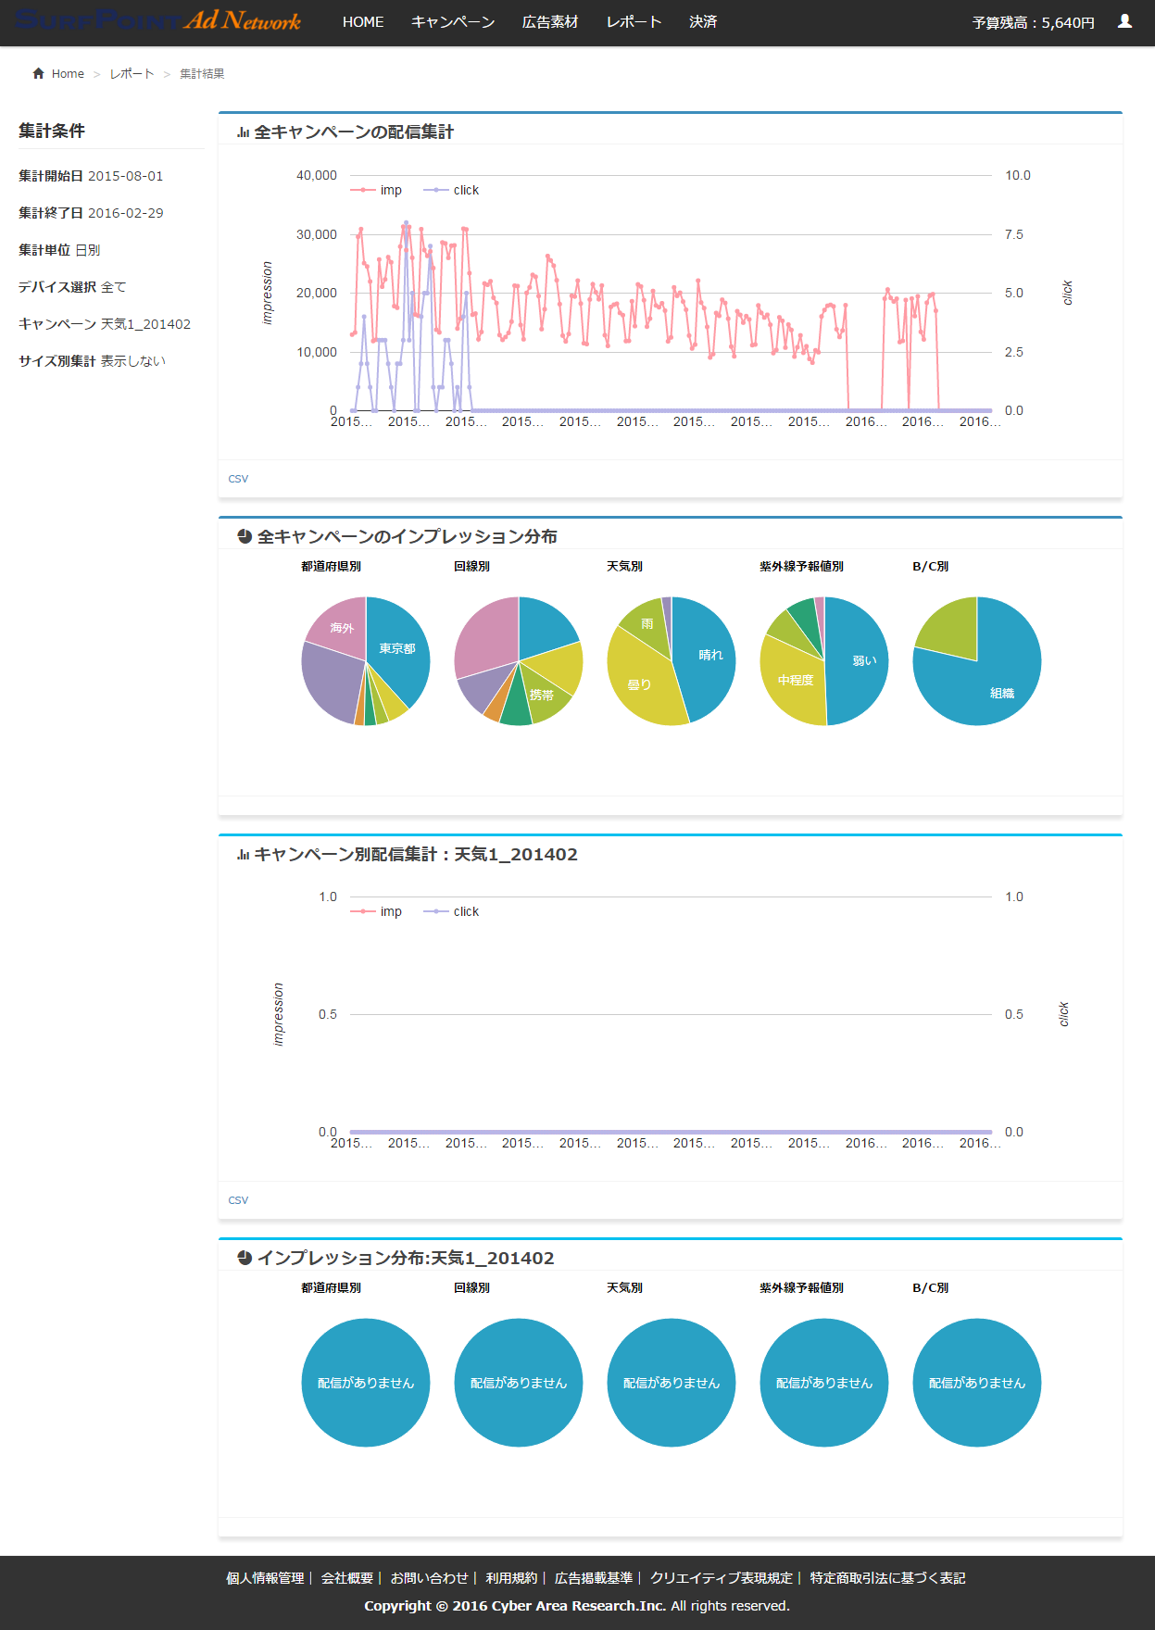Click the SurfPoint Ad Network logo
Viewport: 1155px width, 1630px height.
tap(157, 21)
